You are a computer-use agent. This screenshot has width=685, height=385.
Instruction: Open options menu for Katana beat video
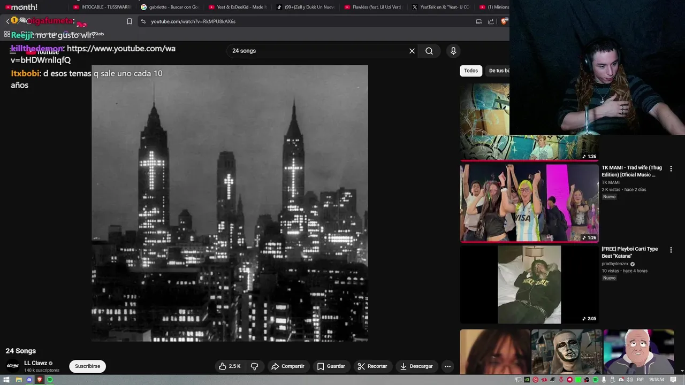pos(671,250)
